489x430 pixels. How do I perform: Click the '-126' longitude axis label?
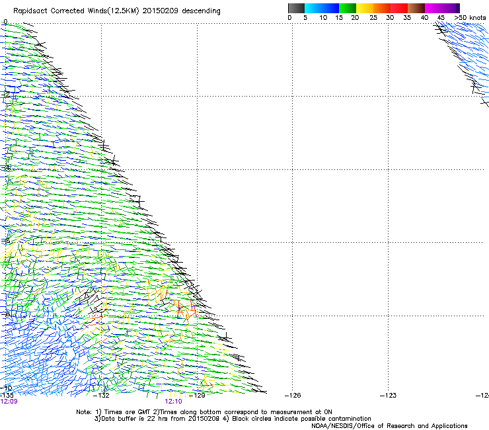pyautogui.click(x=293, y=396)
